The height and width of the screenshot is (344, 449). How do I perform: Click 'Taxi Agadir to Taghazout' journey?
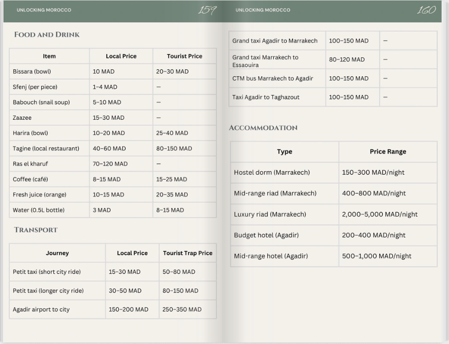[x=266, y=98]
